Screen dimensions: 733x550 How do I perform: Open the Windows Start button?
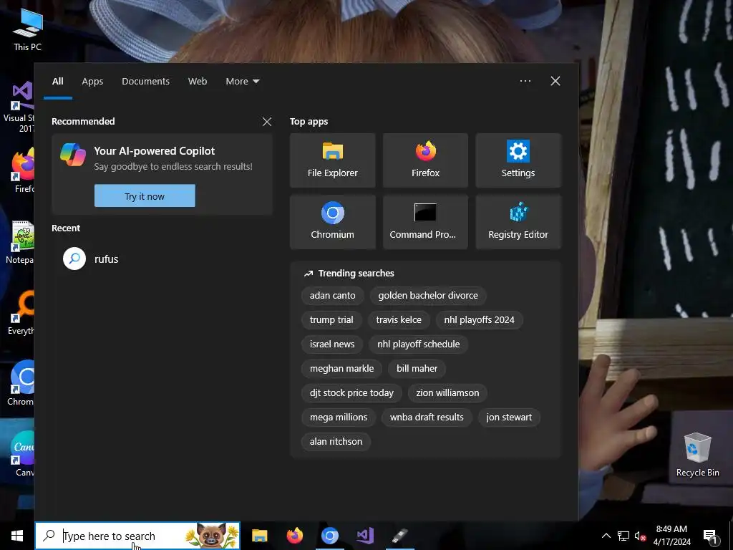click(x=17, y=536)
